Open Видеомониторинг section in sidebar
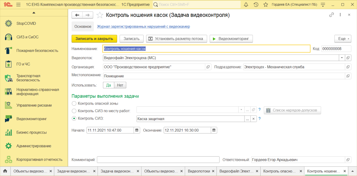This screenshot has width=357, height=176. tap(31, 119)
